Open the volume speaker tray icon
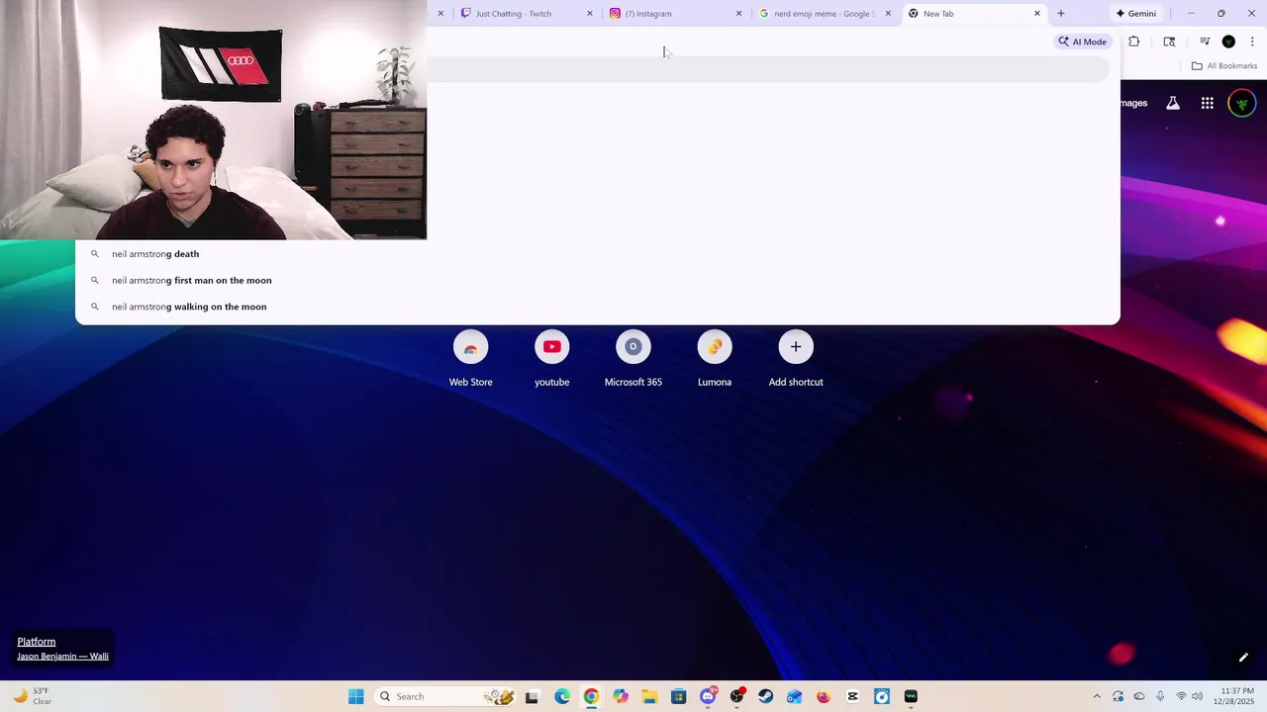 pyautogui.click(x=1198, y=697)
